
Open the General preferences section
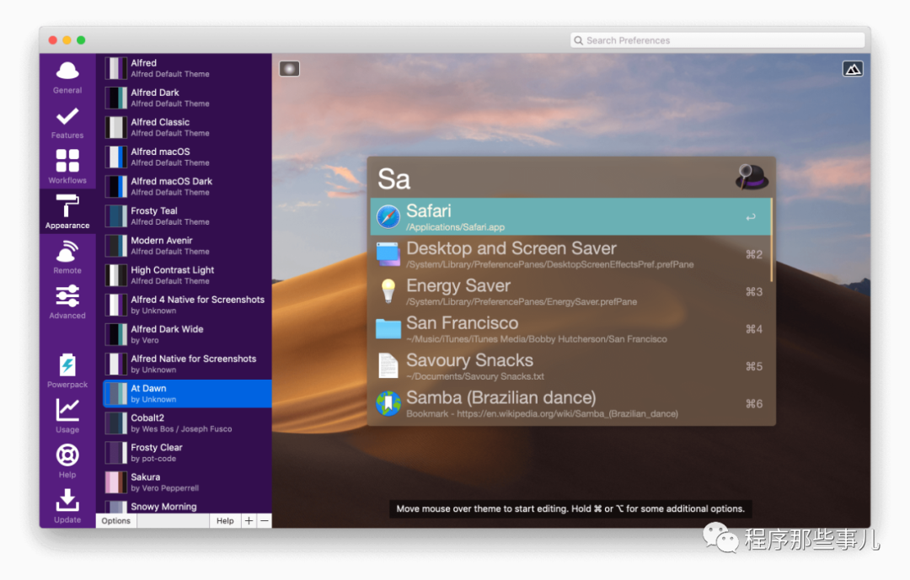pos(67,77)
